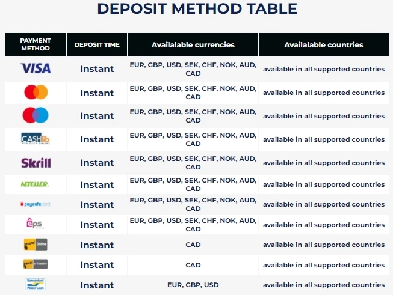Choose the paysafecard logo

tap(36, 204)
